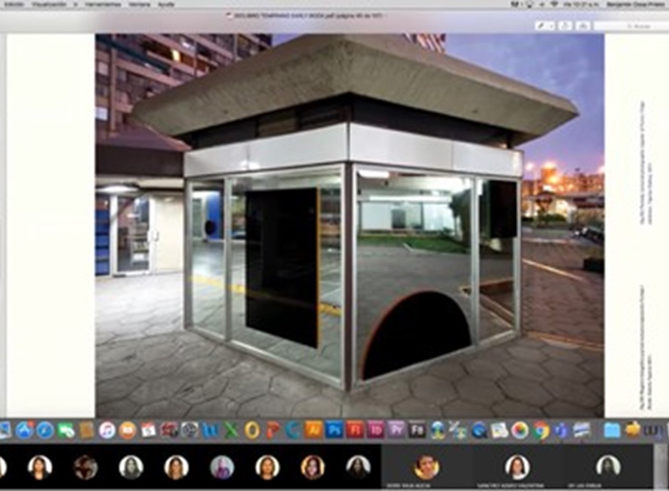Click the Wi-Fi status icon in menu bar
This screenshot has height=491, width=669.
(x=554, y=4)
